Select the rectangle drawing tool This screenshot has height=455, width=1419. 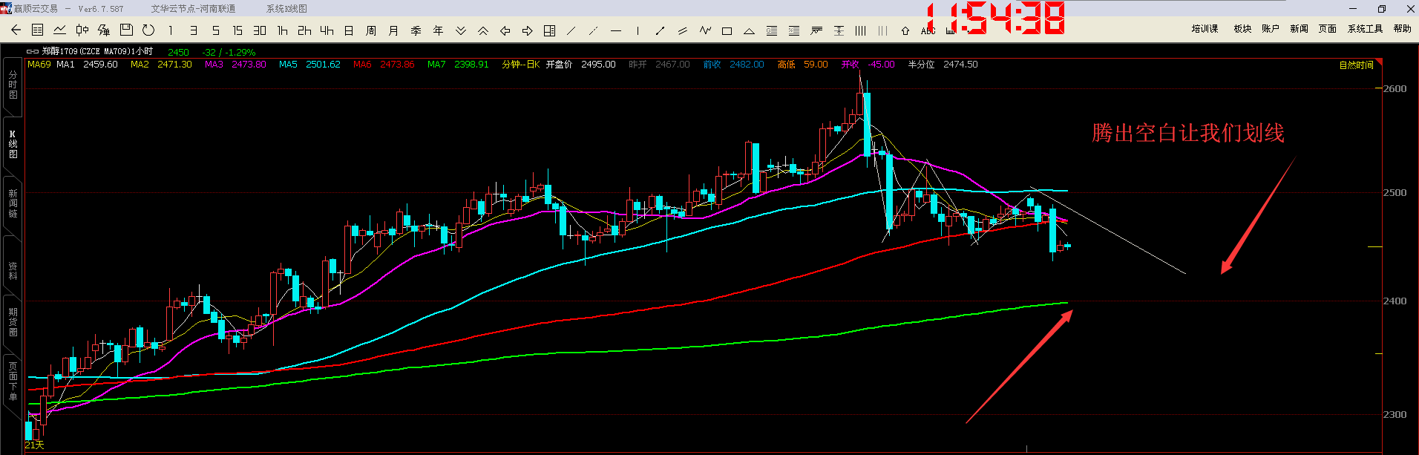727,30
